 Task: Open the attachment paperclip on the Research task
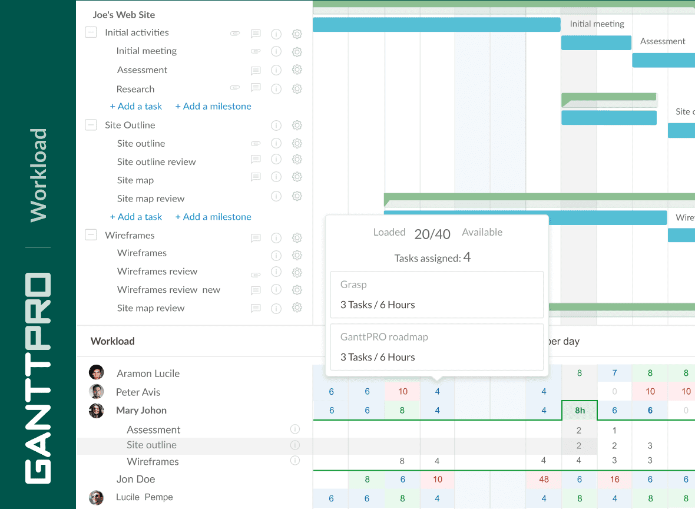click(235, 88)
